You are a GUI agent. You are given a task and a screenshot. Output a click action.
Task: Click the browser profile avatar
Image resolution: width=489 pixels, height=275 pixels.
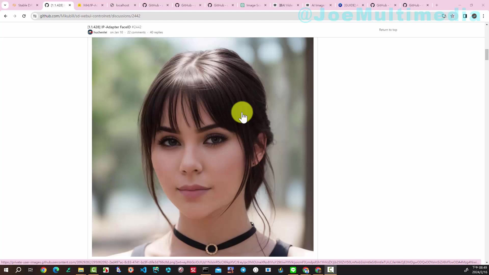tap(474, 16)
